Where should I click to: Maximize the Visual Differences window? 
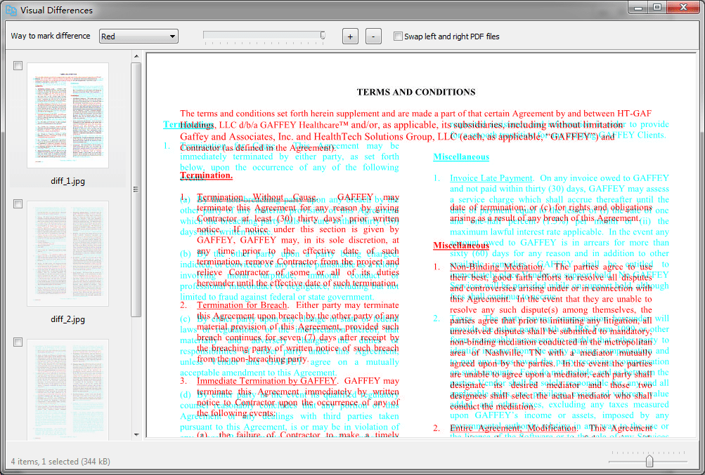click(x=657, y=7)
